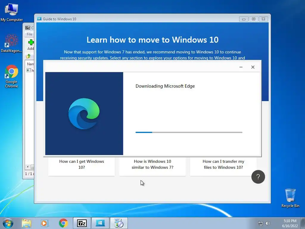Open How can I transfer my files card
Viewport: 305px width, 229px height.
[223, 166]
